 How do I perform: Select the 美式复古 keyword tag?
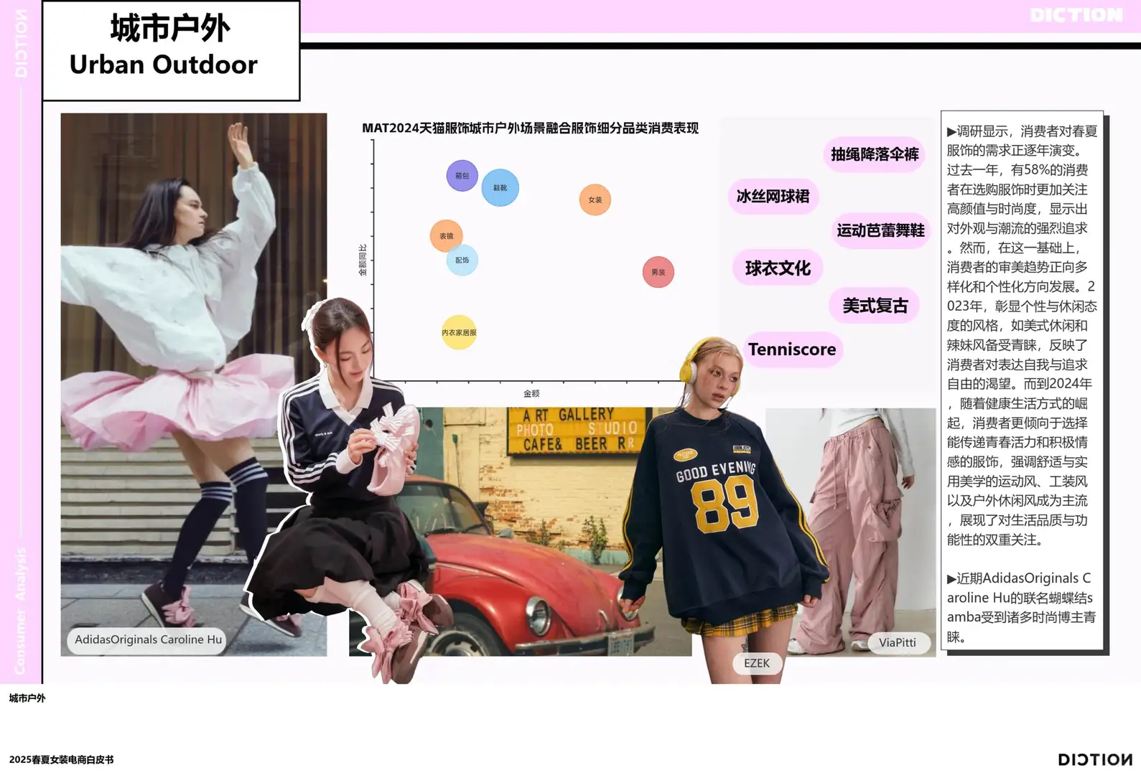pos(875,306)
